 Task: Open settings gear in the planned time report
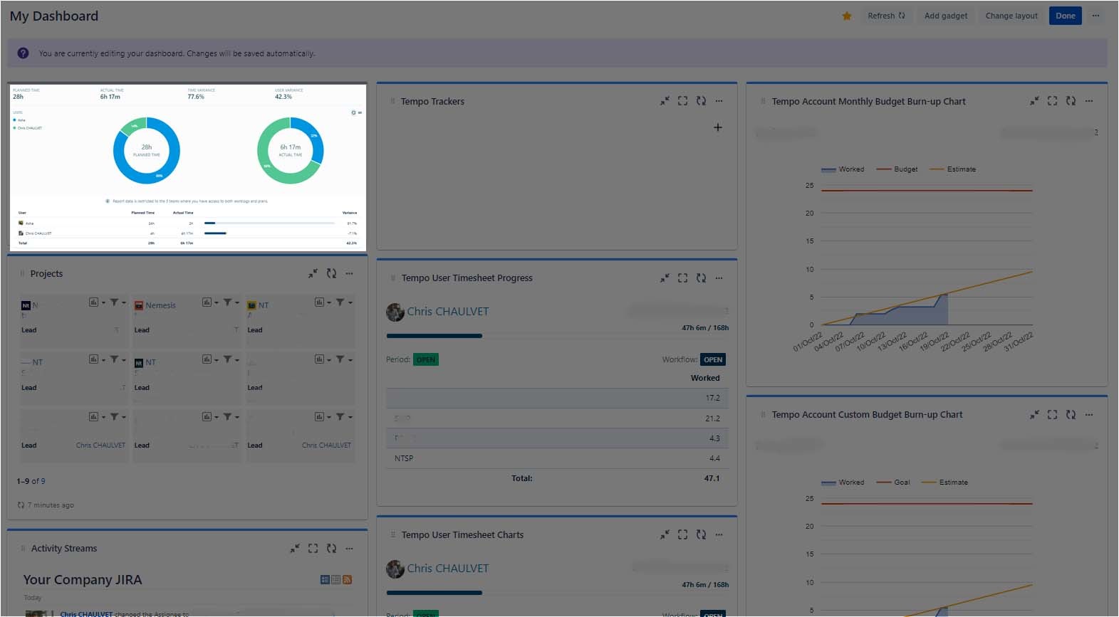(x=353, y=112)
